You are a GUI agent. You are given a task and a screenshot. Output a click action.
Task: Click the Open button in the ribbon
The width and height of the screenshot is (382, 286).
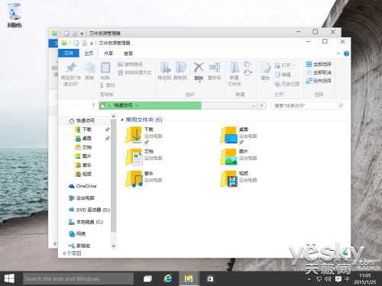[x=284, y=66]
